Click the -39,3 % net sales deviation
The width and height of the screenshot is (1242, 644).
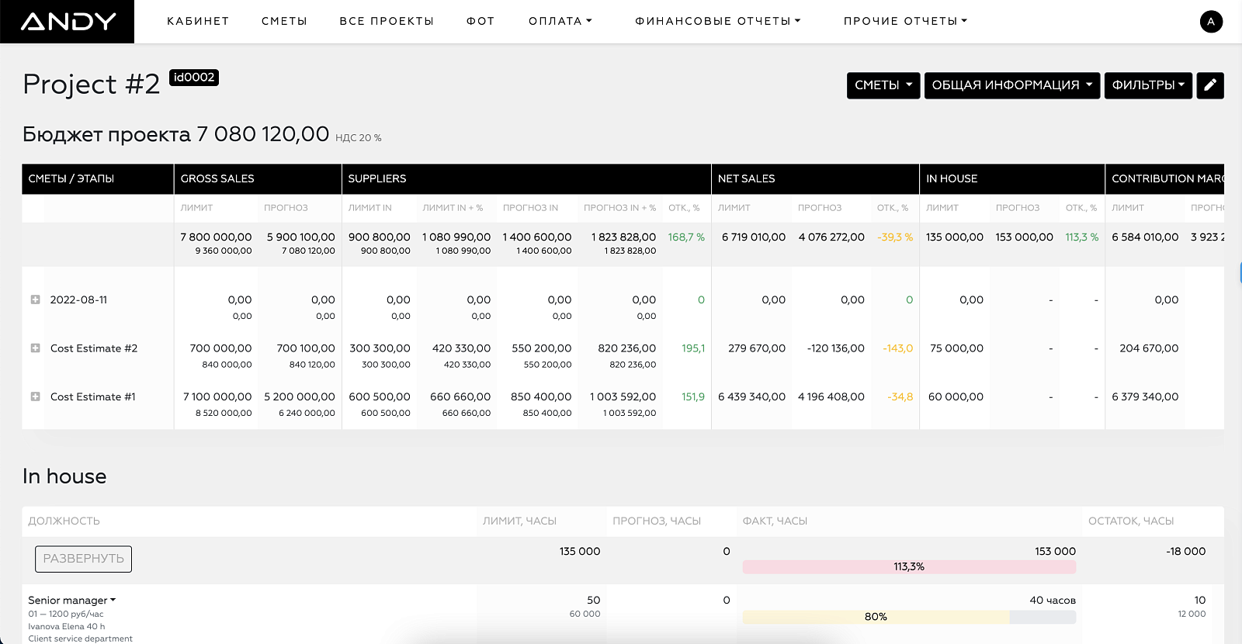pyautogui.click(x=895, y=237)
